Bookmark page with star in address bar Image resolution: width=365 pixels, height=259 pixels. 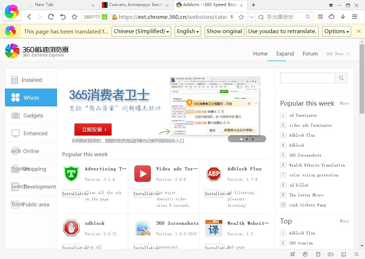coord(241,17)
